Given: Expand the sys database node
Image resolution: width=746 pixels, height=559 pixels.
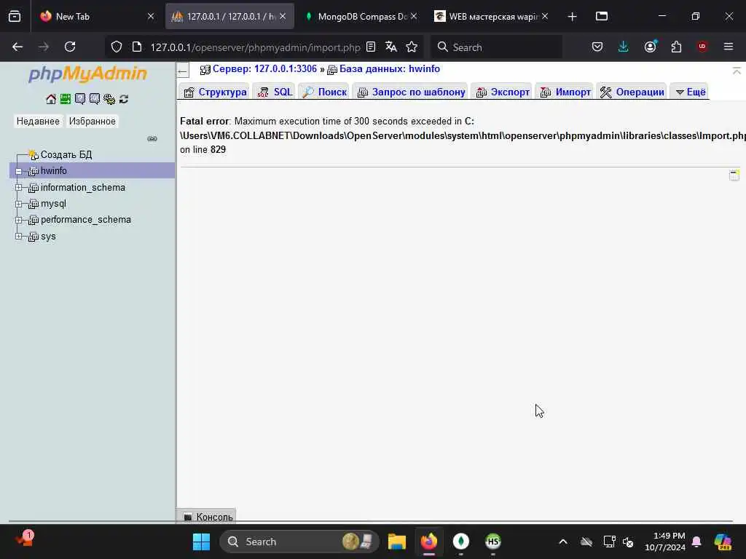Looking at the screenshot, I should coord(18,237).
